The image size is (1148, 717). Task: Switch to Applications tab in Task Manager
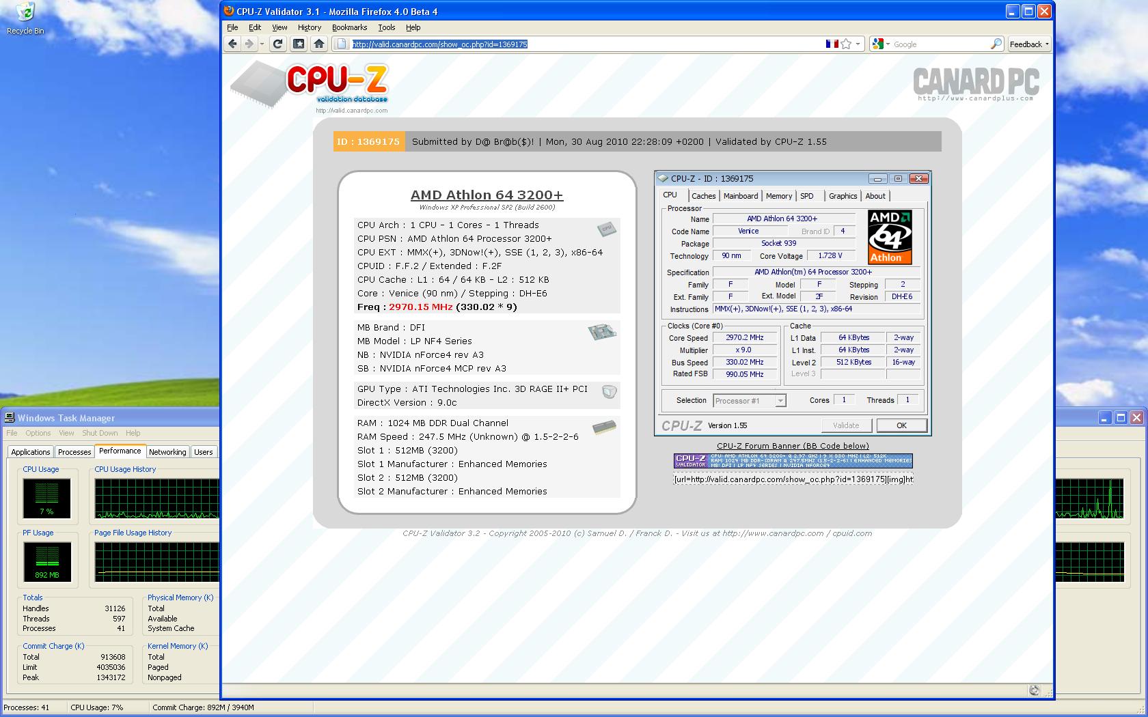click(x=31, y=452)
